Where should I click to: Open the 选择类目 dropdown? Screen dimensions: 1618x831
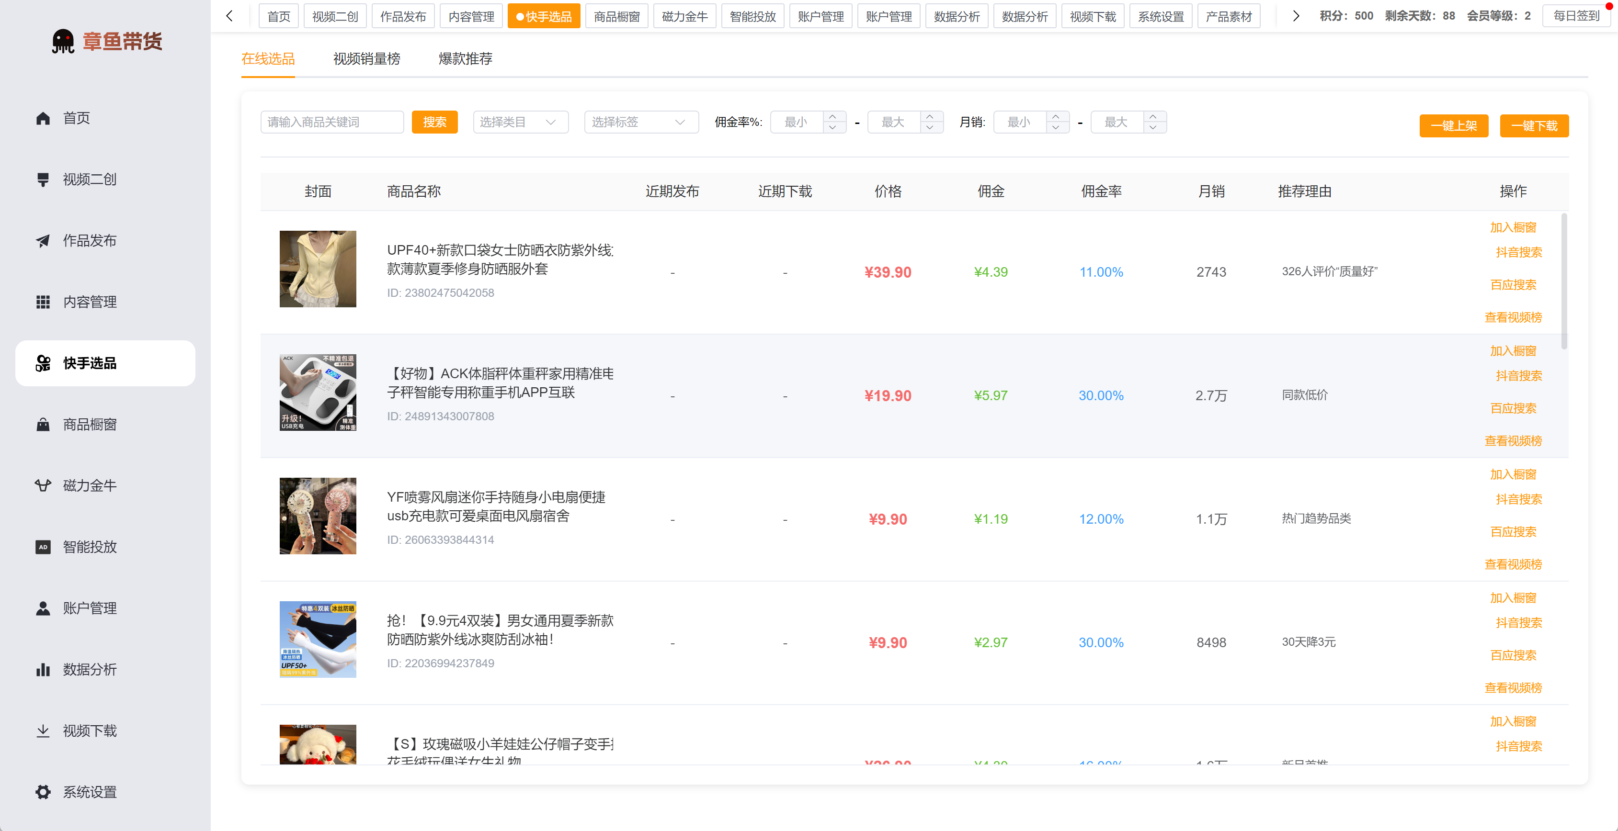coord(521,123)
